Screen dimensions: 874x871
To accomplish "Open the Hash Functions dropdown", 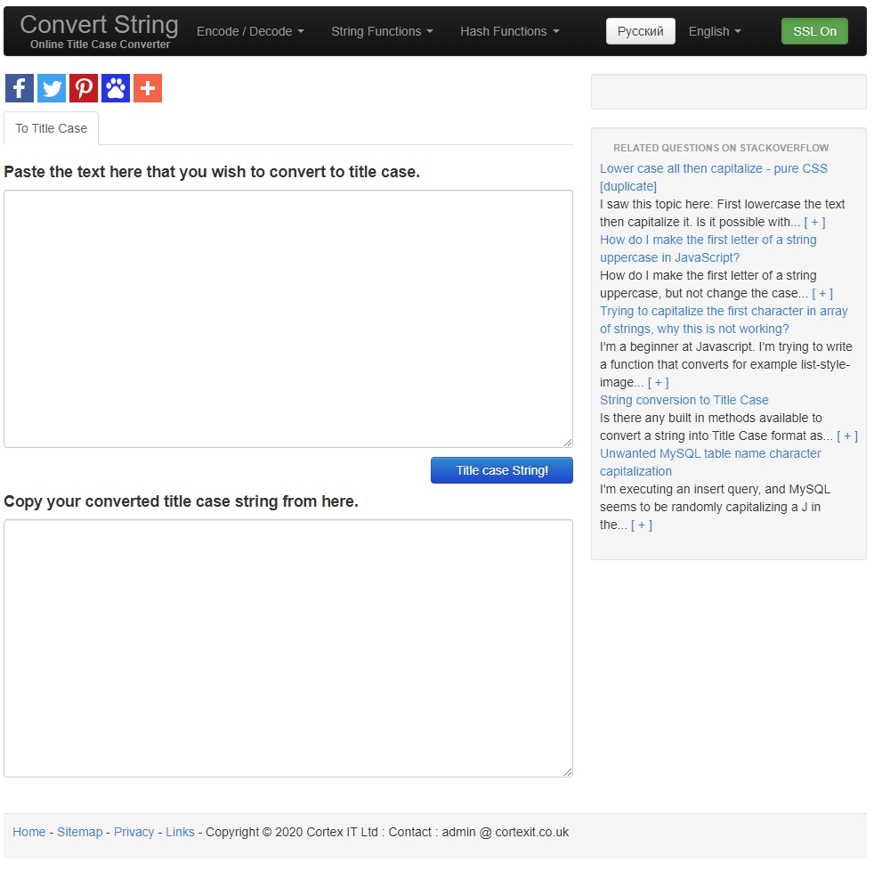I will (x=509, y=31).
